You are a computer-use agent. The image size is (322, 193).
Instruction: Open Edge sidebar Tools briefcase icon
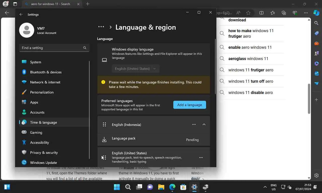point(316,43)
